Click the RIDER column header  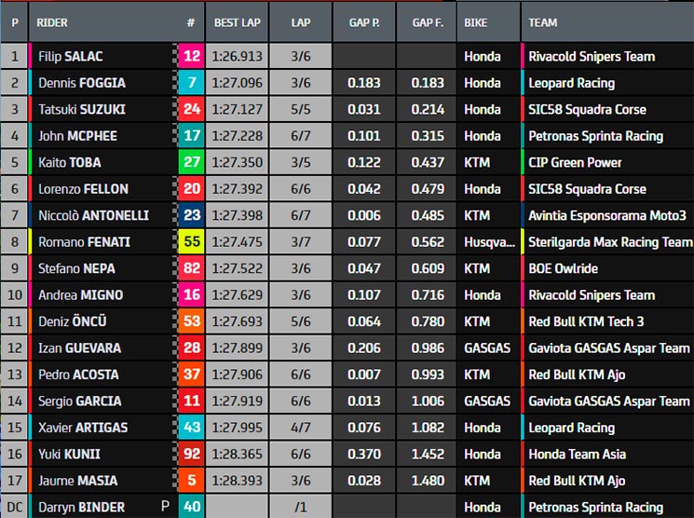click(52, 22)
